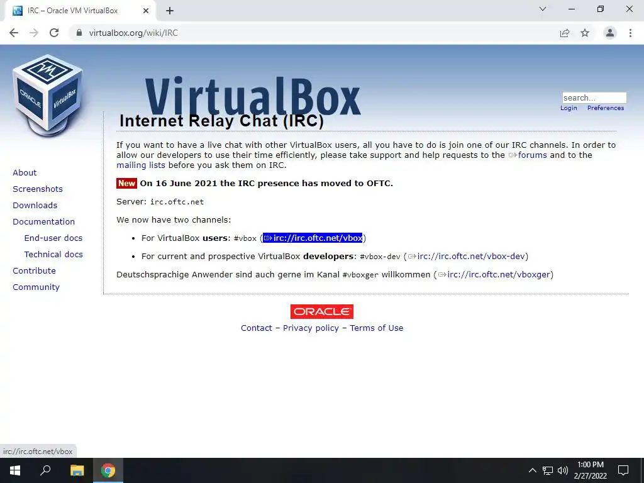
Task: Click the Oracle logo
Action: (x=321, y=312)
